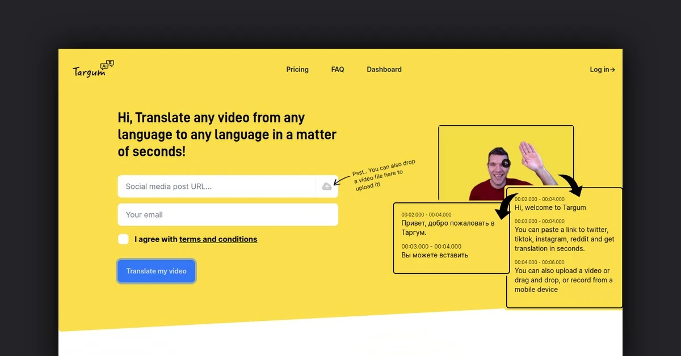Image resolution: width=681 pixels, height=356 pixels.
Task: Select the Russian subtitle line starting with Привет
Action: (x=447, y=227)
